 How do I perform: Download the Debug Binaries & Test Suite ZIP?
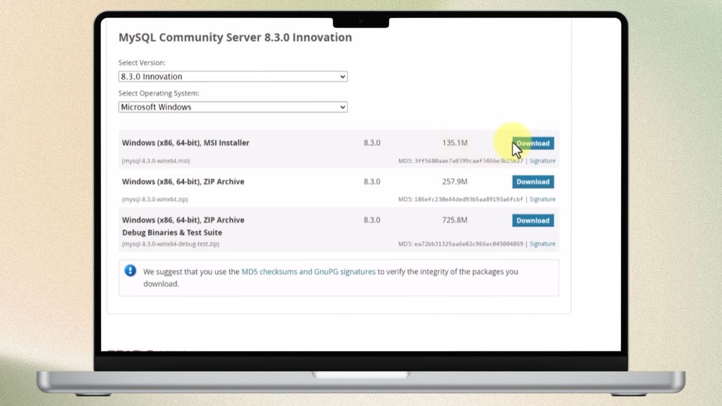pyautogui.click(x=533, y=220)
